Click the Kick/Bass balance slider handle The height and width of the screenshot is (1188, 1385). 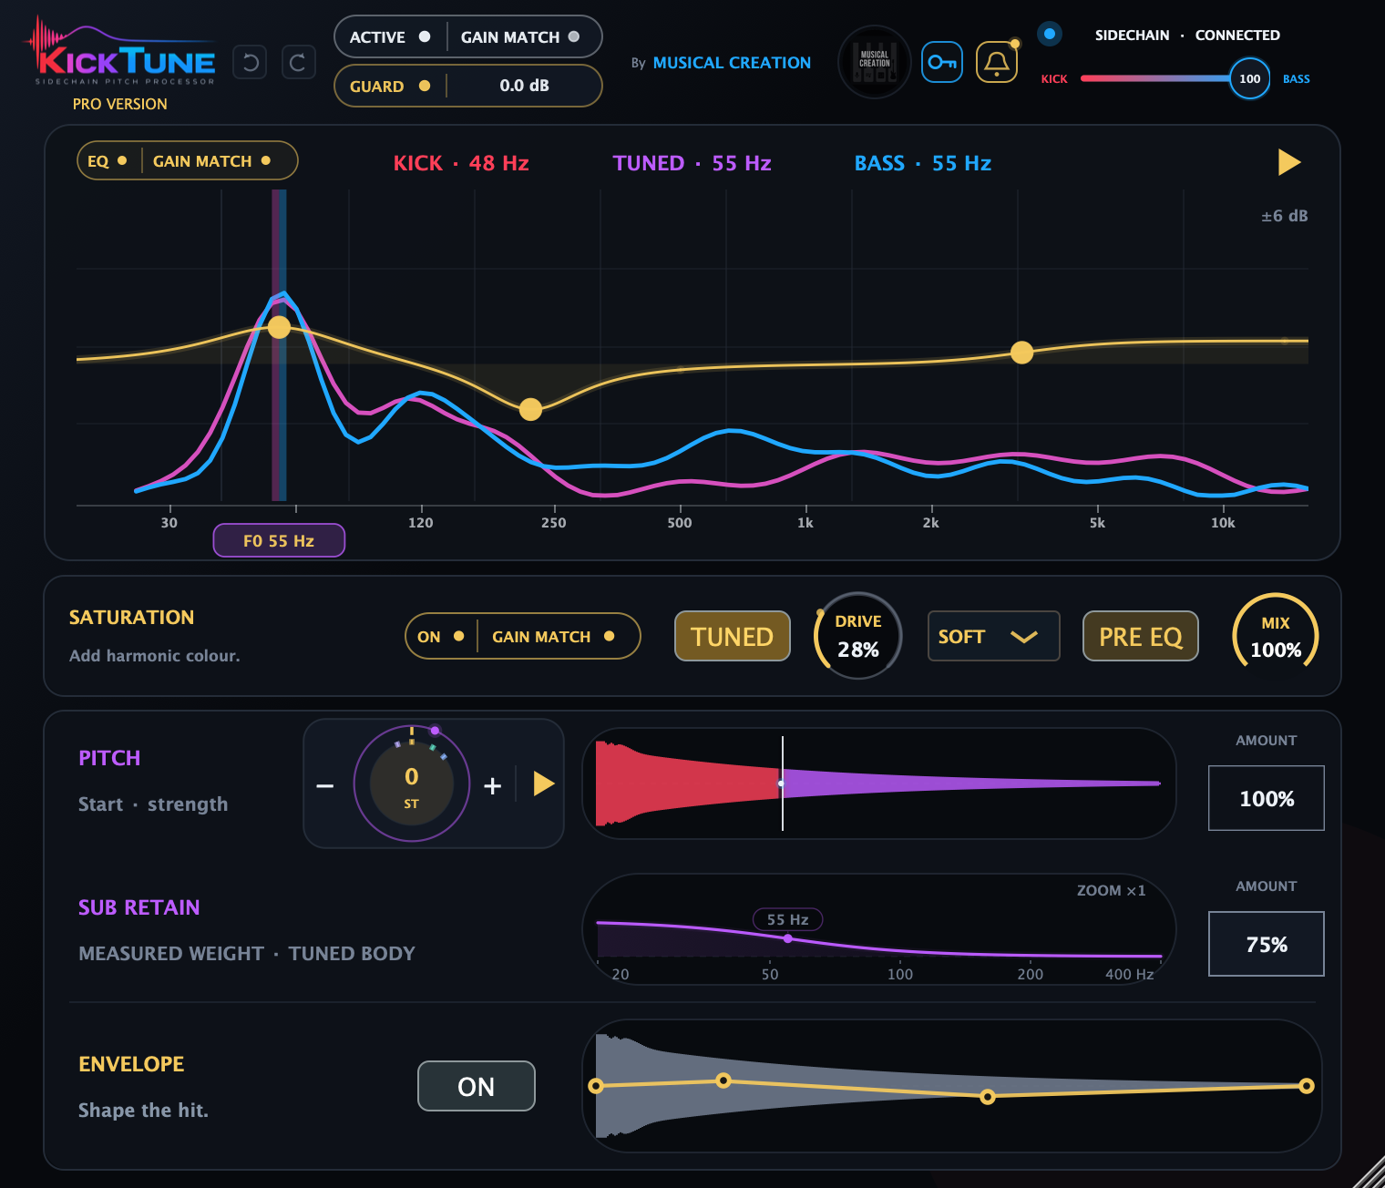(1249, 78)
